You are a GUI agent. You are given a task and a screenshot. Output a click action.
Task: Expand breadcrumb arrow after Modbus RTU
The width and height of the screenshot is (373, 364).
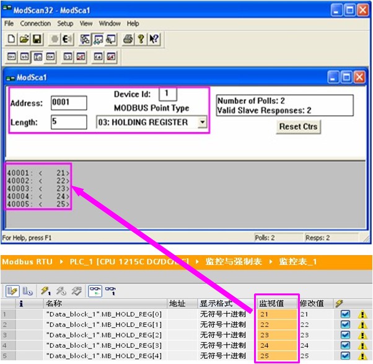click(61, 262)
